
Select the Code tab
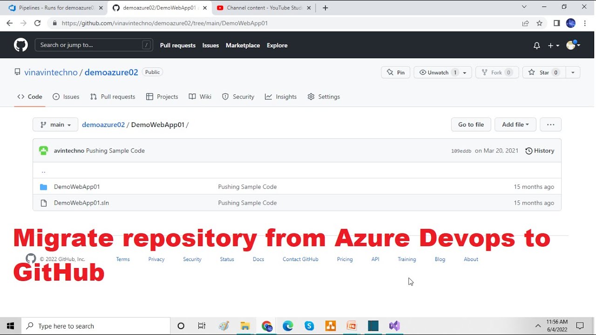[30, 97]
